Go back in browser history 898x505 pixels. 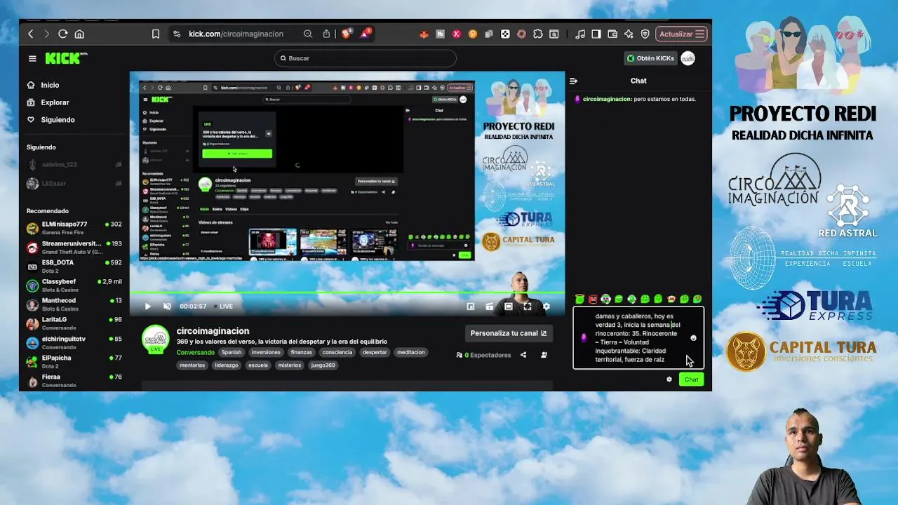30,34
